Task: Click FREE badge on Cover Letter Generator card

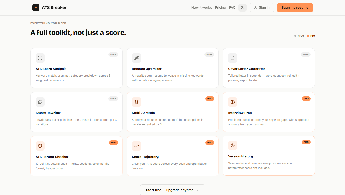Action: 306,55
